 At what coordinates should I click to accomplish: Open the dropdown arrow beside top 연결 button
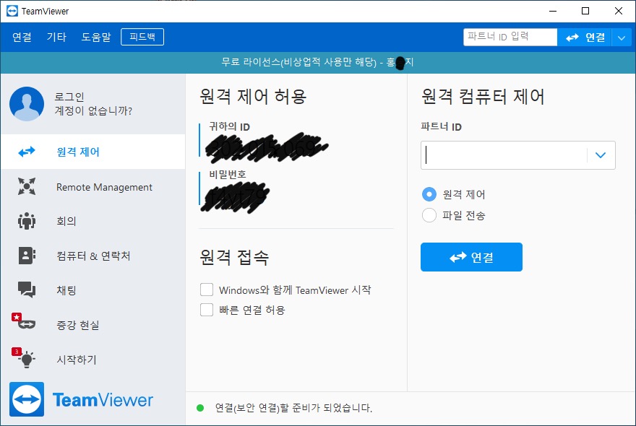click(622, 38)
